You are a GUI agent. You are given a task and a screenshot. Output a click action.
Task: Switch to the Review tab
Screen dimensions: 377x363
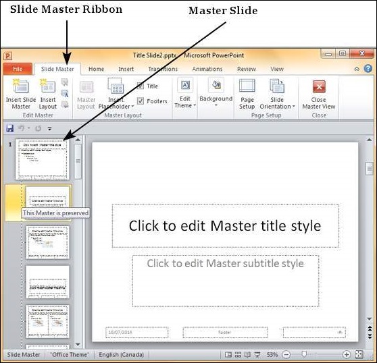pos(247,69)
